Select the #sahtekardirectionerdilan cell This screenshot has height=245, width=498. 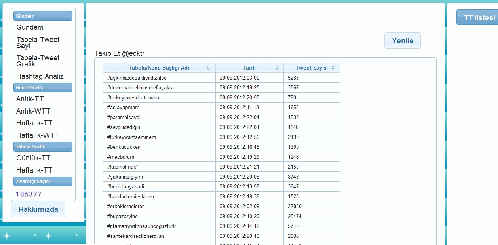click(159, 236)
